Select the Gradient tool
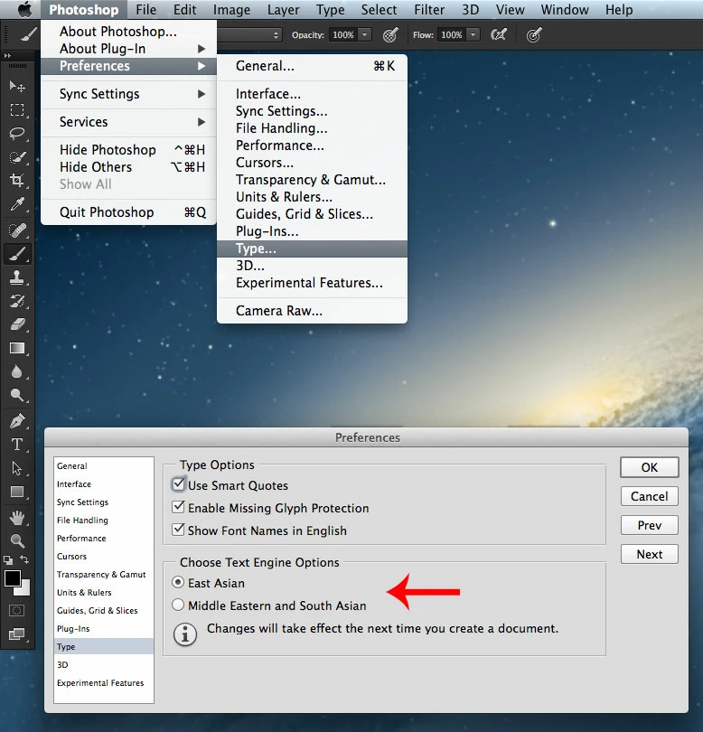The image size is (703, 732). pos(17,348)
